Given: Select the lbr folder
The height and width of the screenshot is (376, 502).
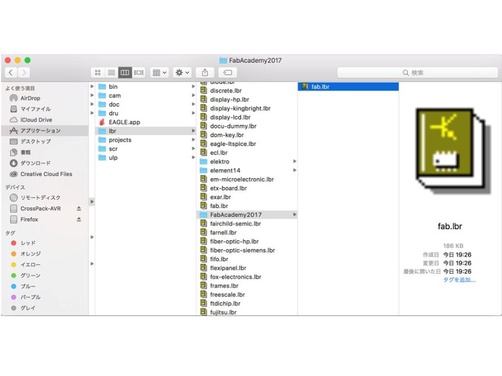Looking at the screenshot, I should point(146,131).
